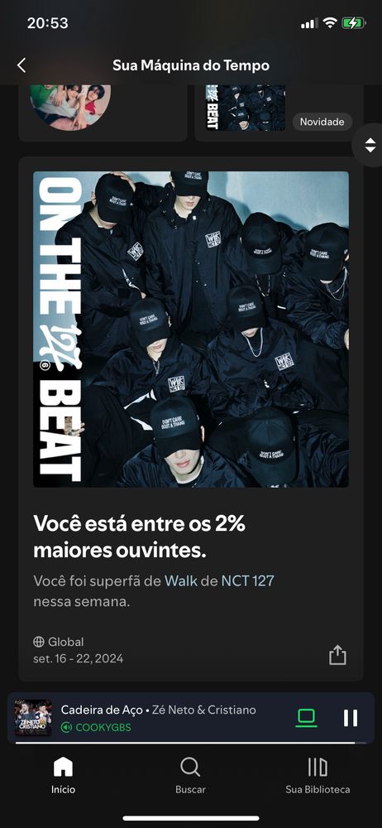Tap the small On The Beat thumbnail
This screenshot has height=828, width=382.
[x=246, y=107]
